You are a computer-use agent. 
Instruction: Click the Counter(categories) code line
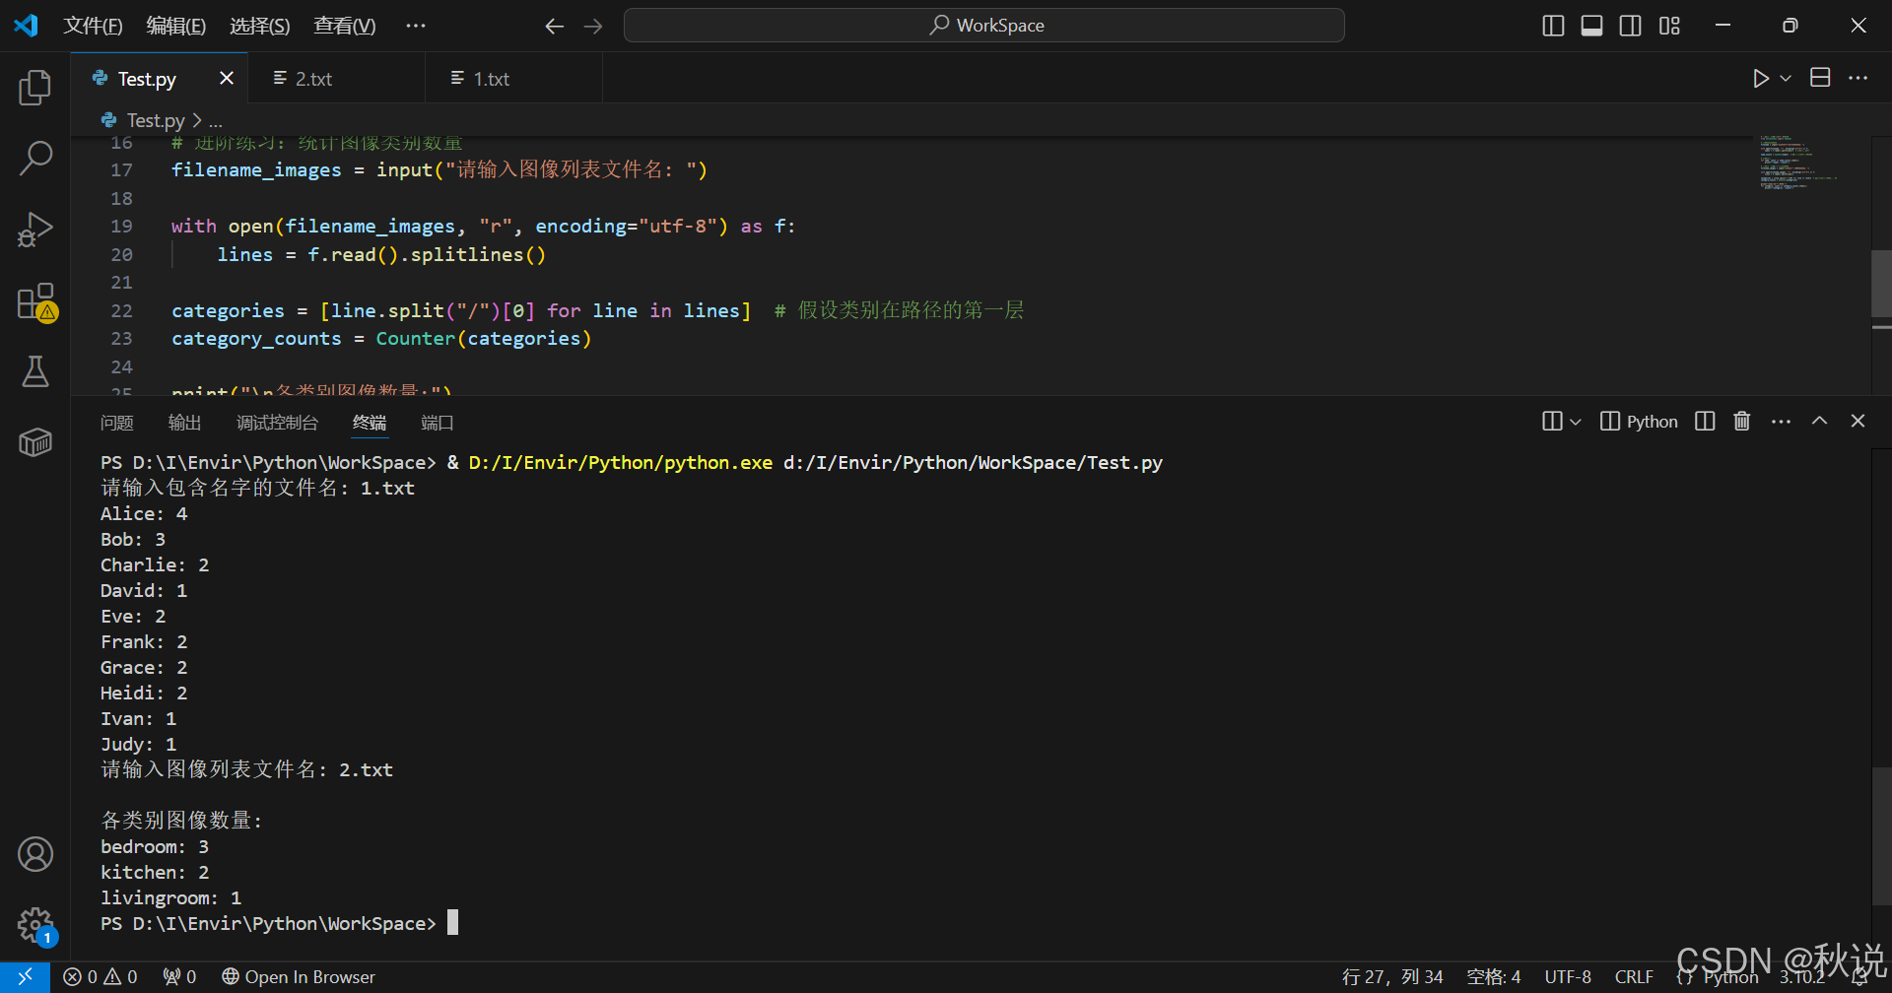381,339
